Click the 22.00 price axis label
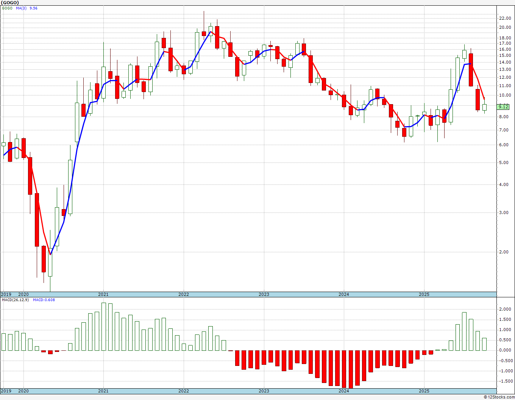This screenshot has width=515, height=400. tap(504, 18)
